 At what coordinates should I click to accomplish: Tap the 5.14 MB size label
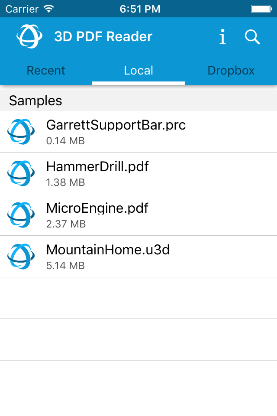point(65,266)
